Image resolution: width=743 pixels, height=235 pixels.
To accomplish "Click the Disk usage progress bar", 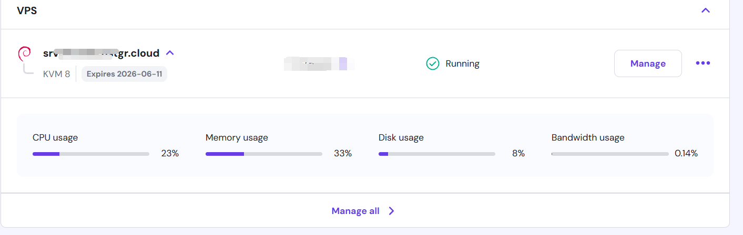I will [x=436, y=154].
